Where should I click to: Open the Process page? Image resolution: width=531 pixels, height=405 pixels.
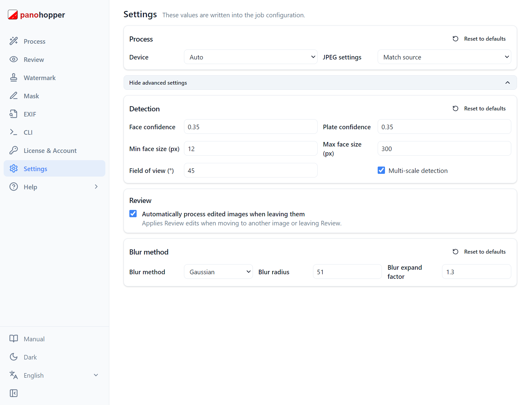click(x=55, y=41)
